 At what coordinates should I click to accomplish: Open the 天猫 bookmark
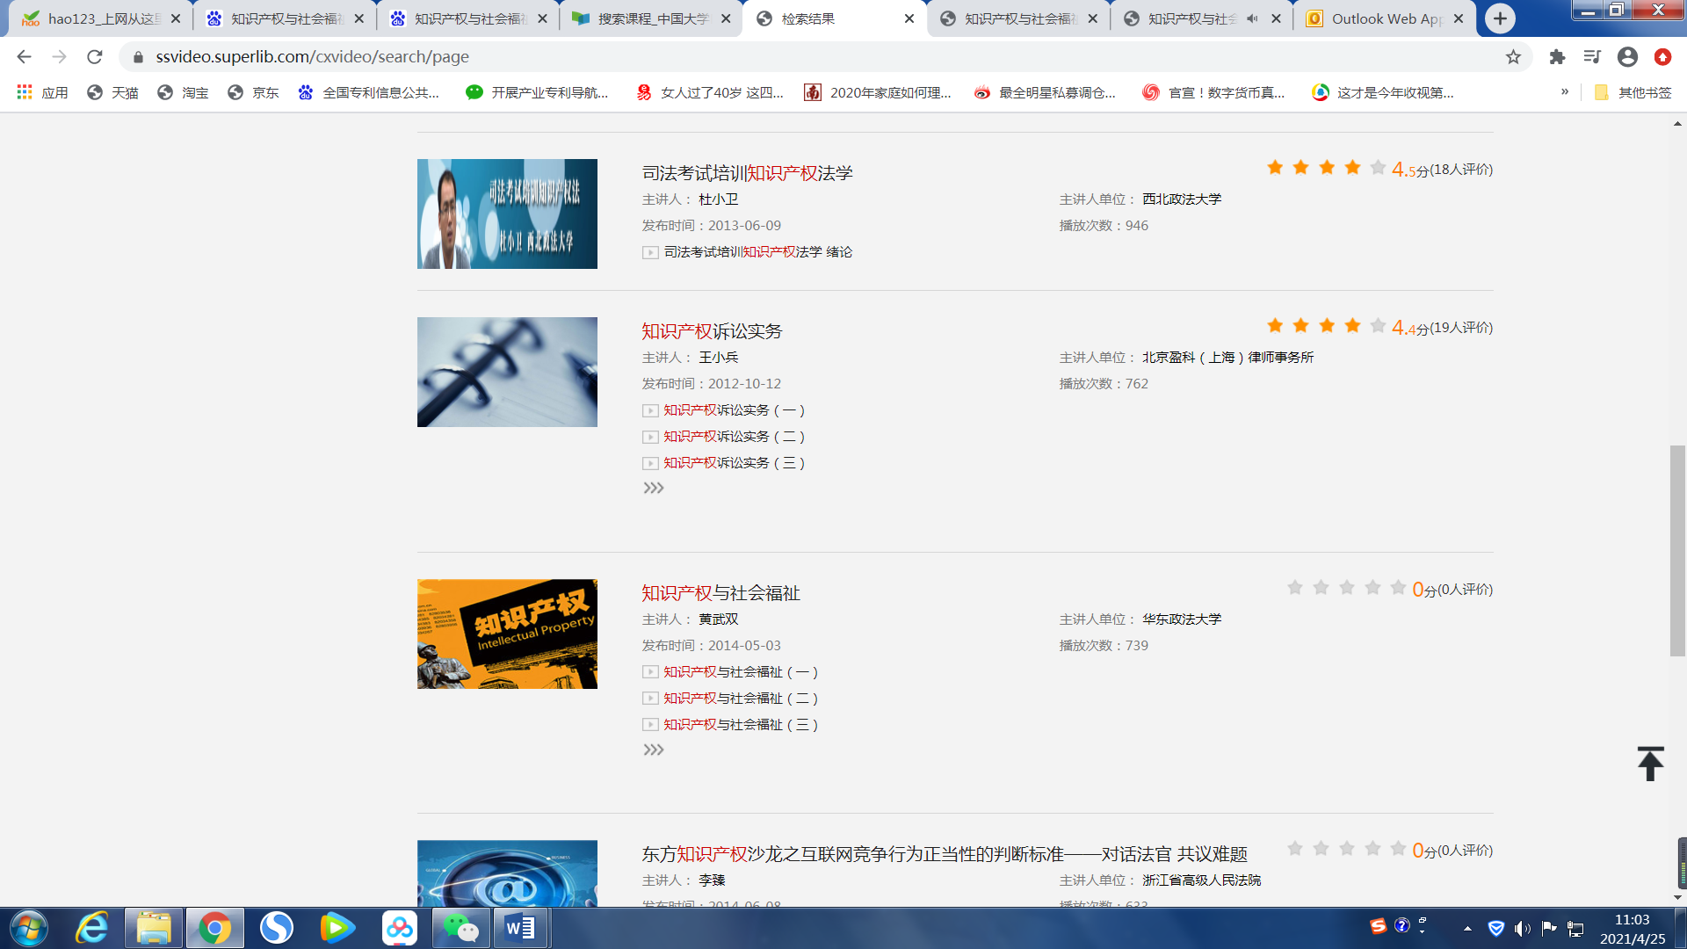tap(112, 92)
